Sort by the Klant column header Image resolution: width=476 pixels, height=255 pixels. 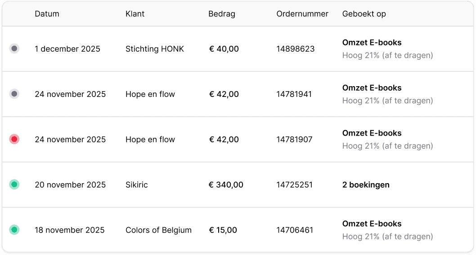pos(135,14)
